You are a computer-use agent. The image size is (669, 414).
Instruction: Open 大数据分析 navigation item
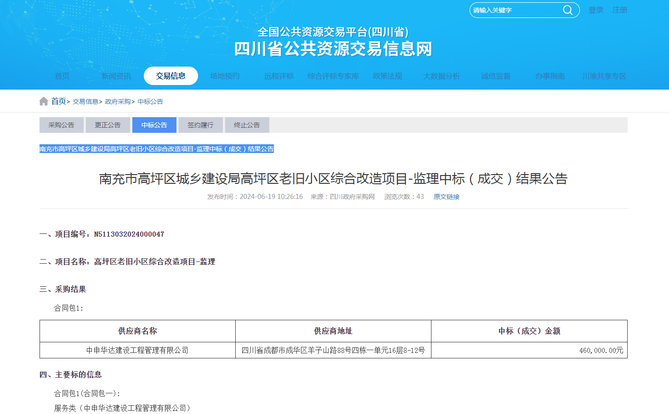[x=442, y=76]
